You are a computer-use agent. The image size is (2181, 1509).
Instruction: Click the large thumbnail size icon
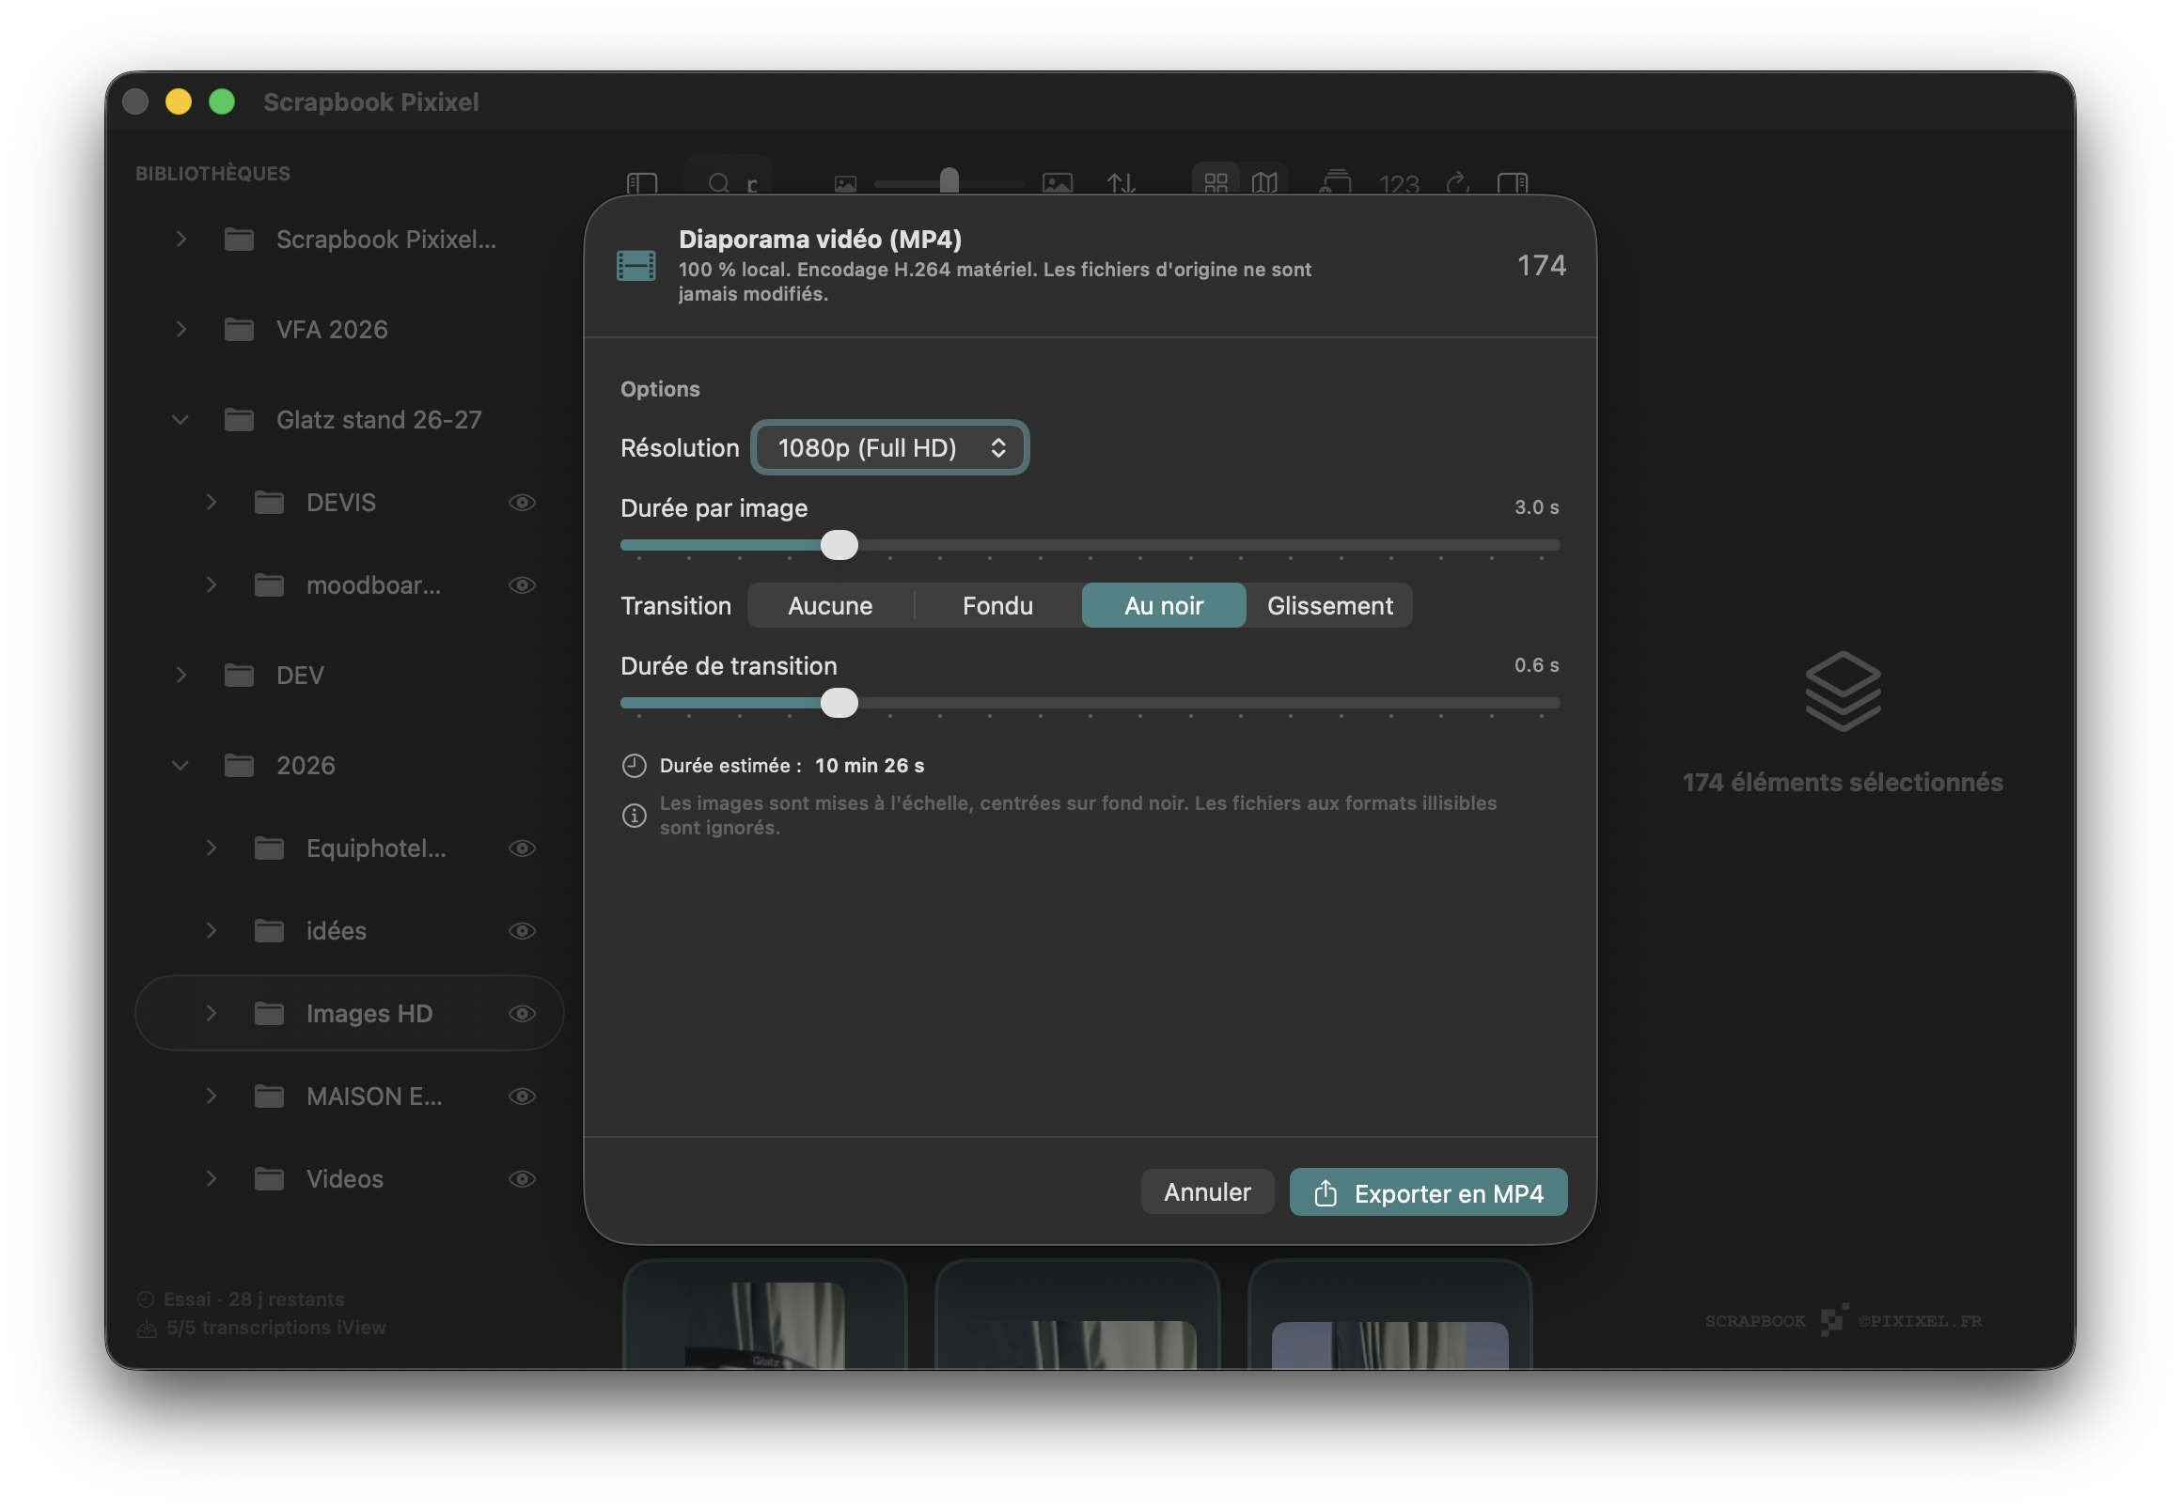1058,183
